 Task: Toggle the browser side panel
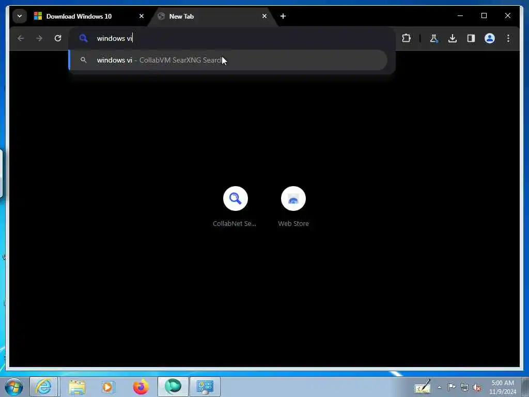pos(471,38)
